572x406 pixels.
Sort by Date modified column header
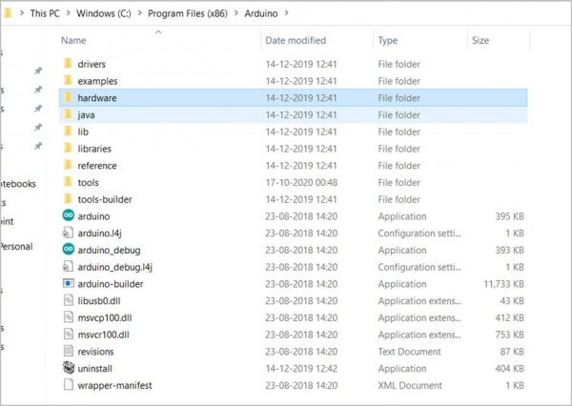pyautogui.click(x=296, y=40)
